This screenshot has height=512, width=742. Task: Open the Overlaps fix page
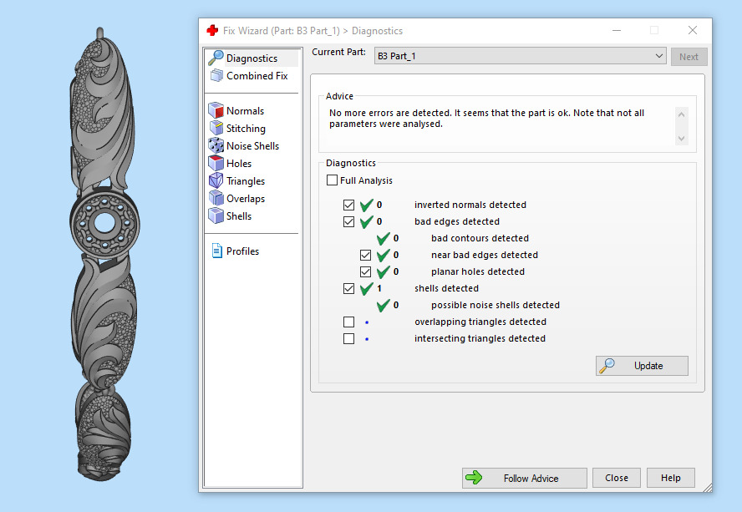pos(246,198)
